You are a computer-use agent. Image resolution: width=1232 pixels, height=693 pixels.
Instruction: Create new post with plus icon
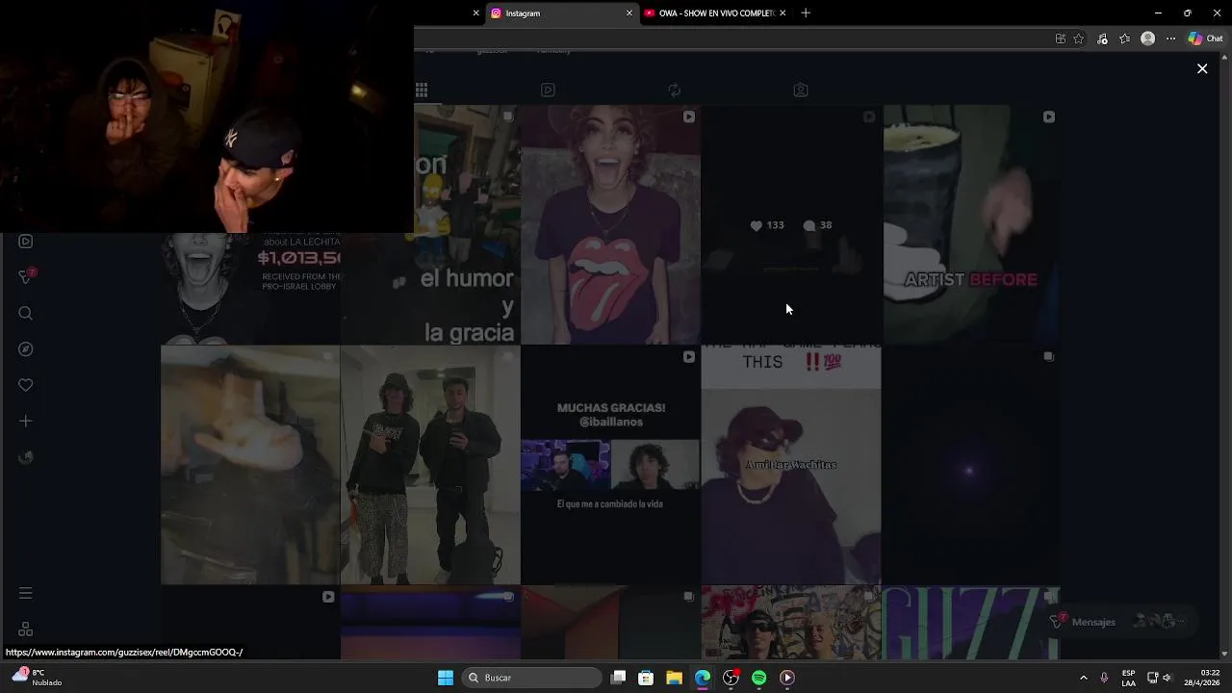(26, 422)
